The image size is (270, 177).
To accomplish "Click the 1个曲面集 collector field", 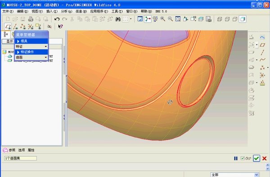I will [20, 158].
